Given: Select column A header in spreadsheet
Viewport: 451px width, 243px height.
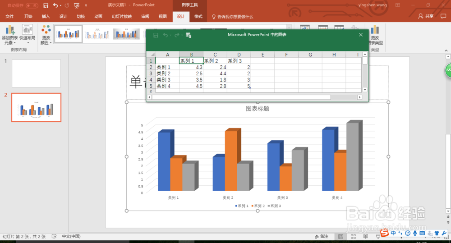Looking at the screenshot, I should click(x=167, y=55).
